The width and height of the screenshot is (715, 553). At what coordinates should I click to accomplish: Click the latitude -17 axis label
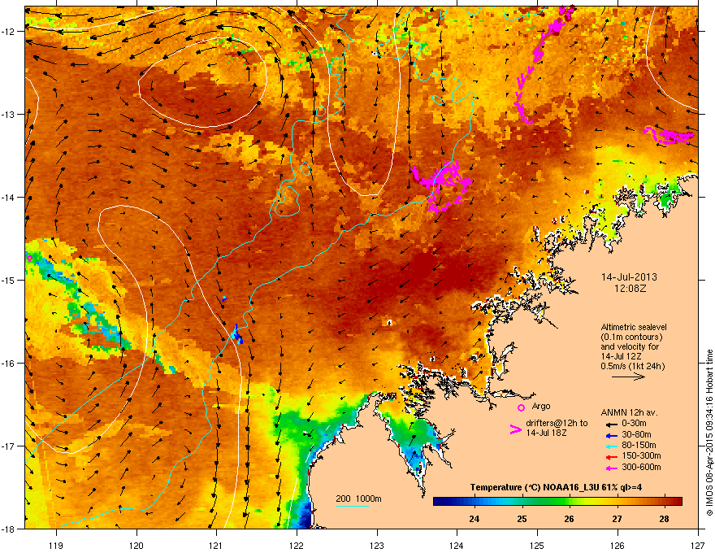(x=8, y=446)
